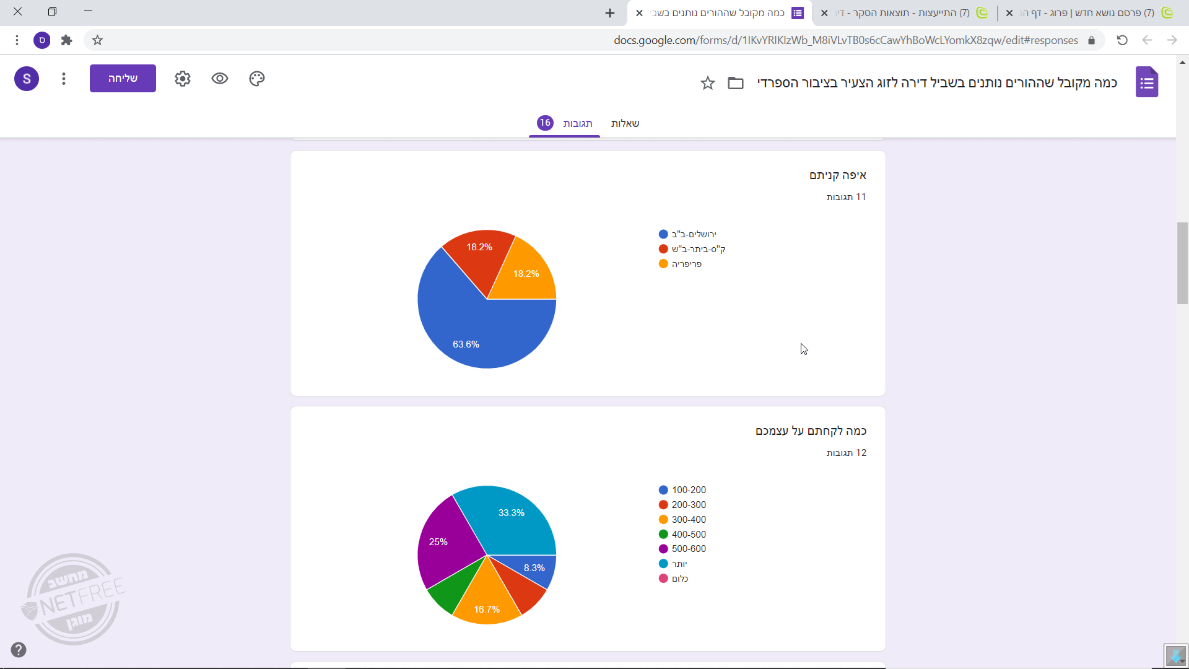Open form settings gear icon

tap(183, 79)
